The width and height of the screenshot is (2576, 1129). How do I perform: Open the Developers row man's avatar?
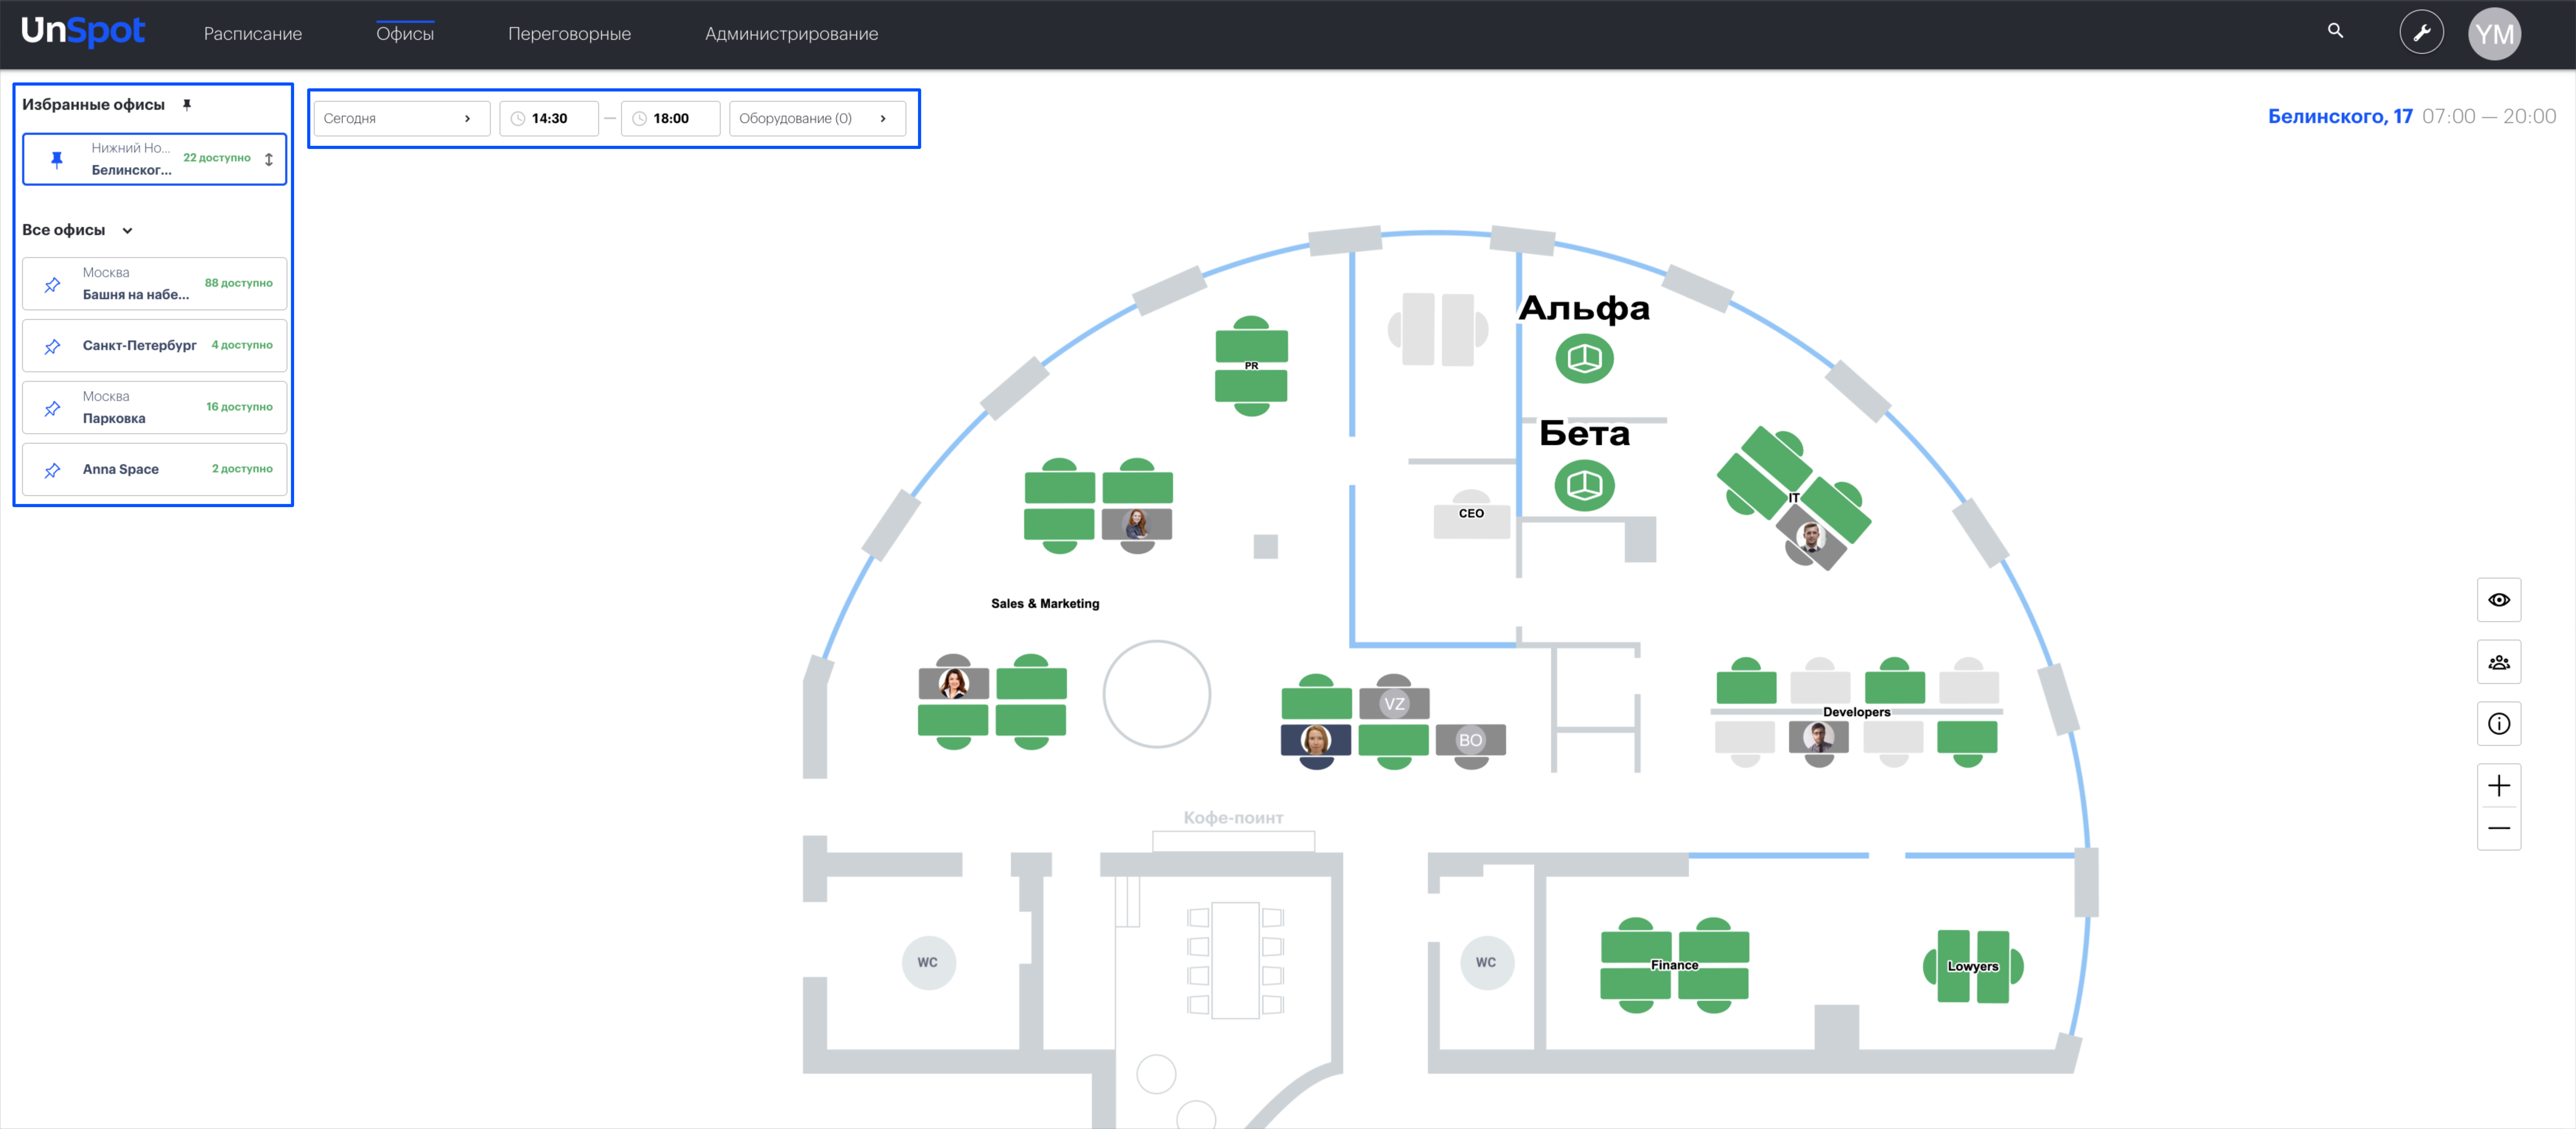1818,738
